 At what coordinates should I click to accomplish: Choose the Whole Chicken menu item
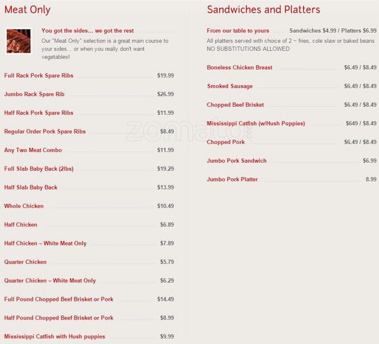[x=24, y=206]
